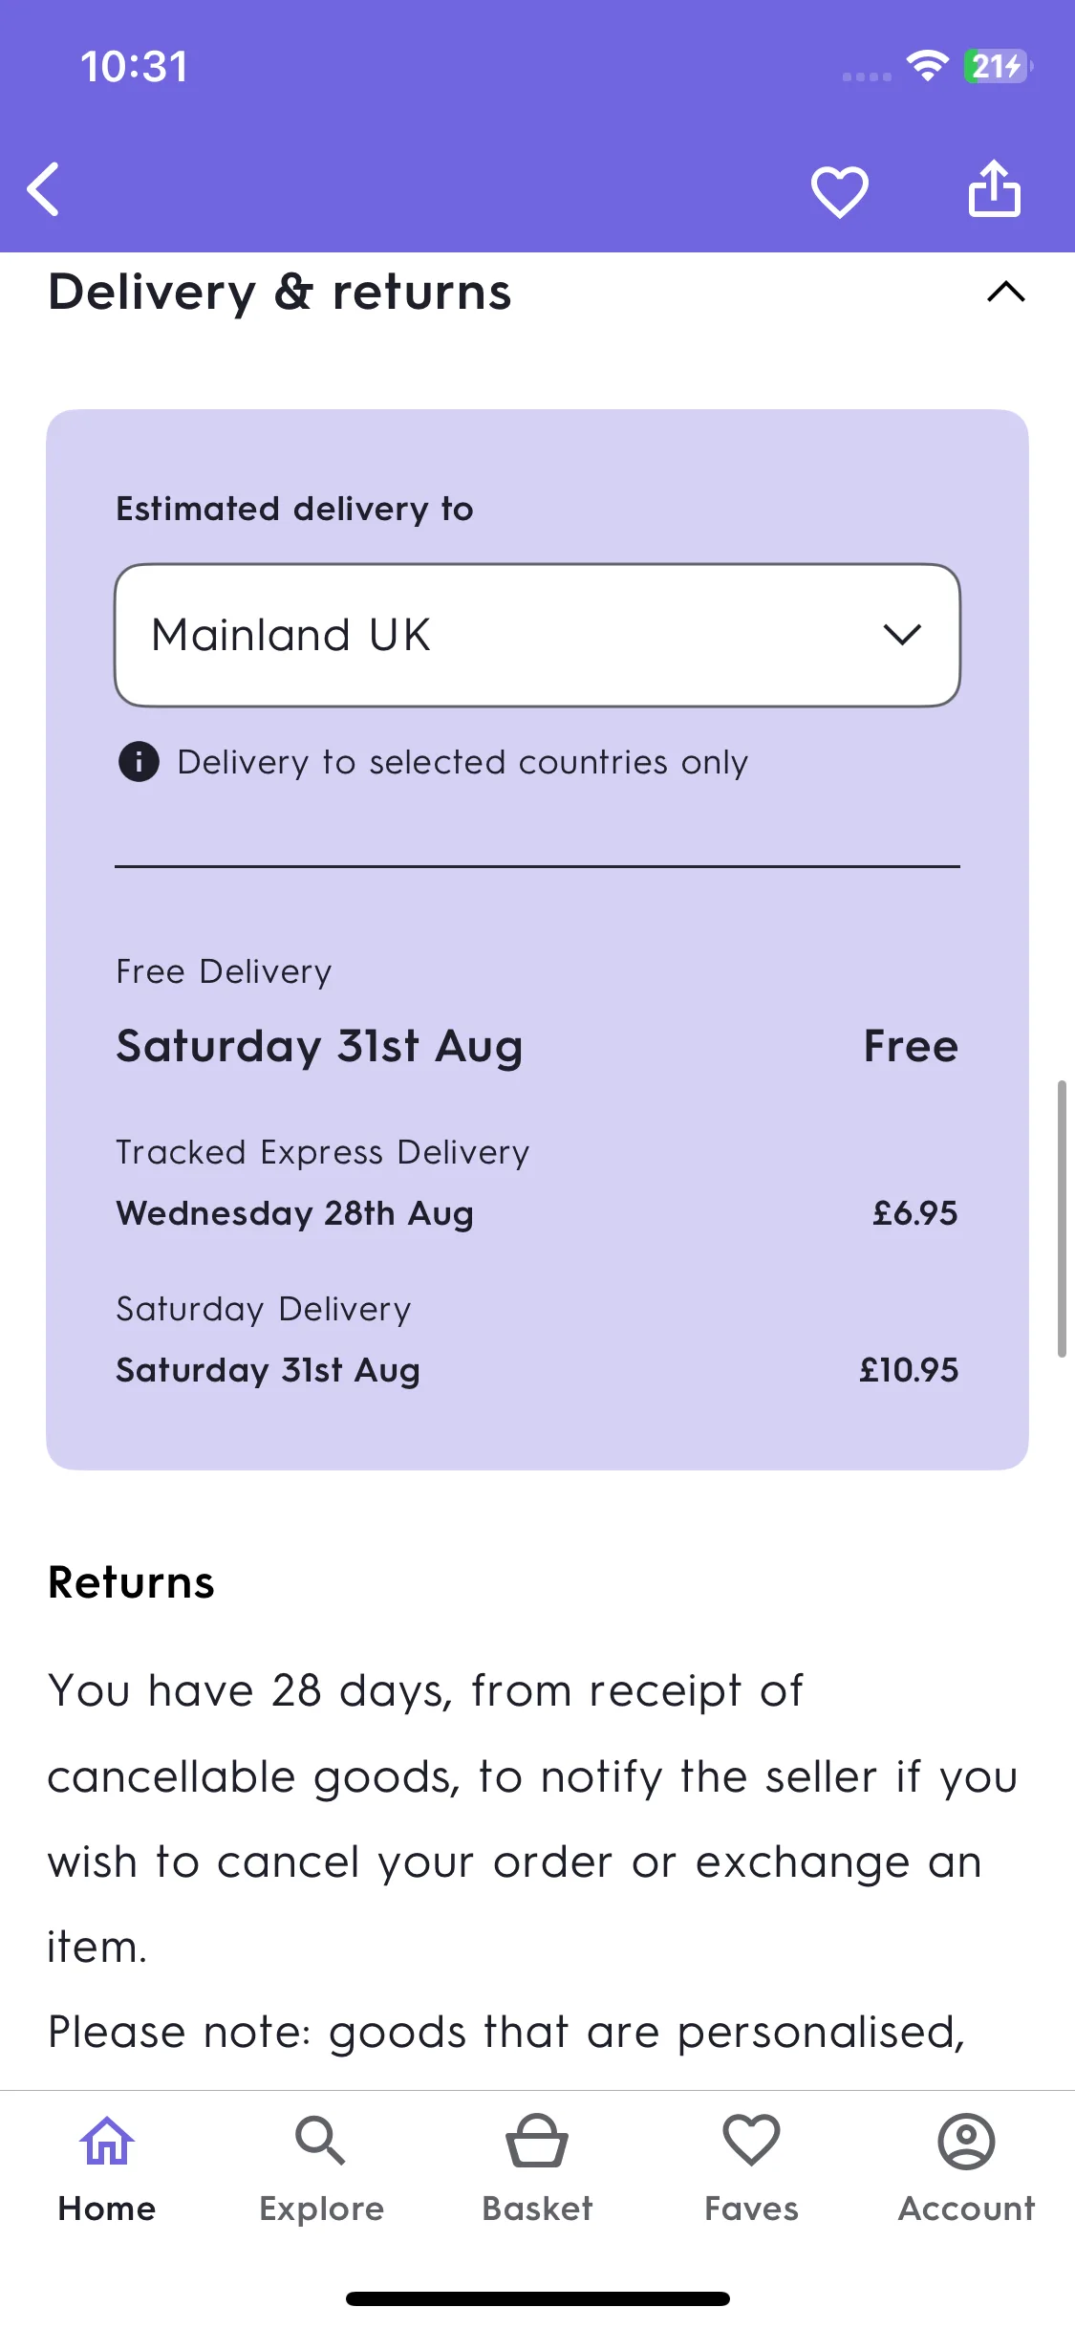Open the Mainland UK destination dropdown

click(x=537, y=635)
